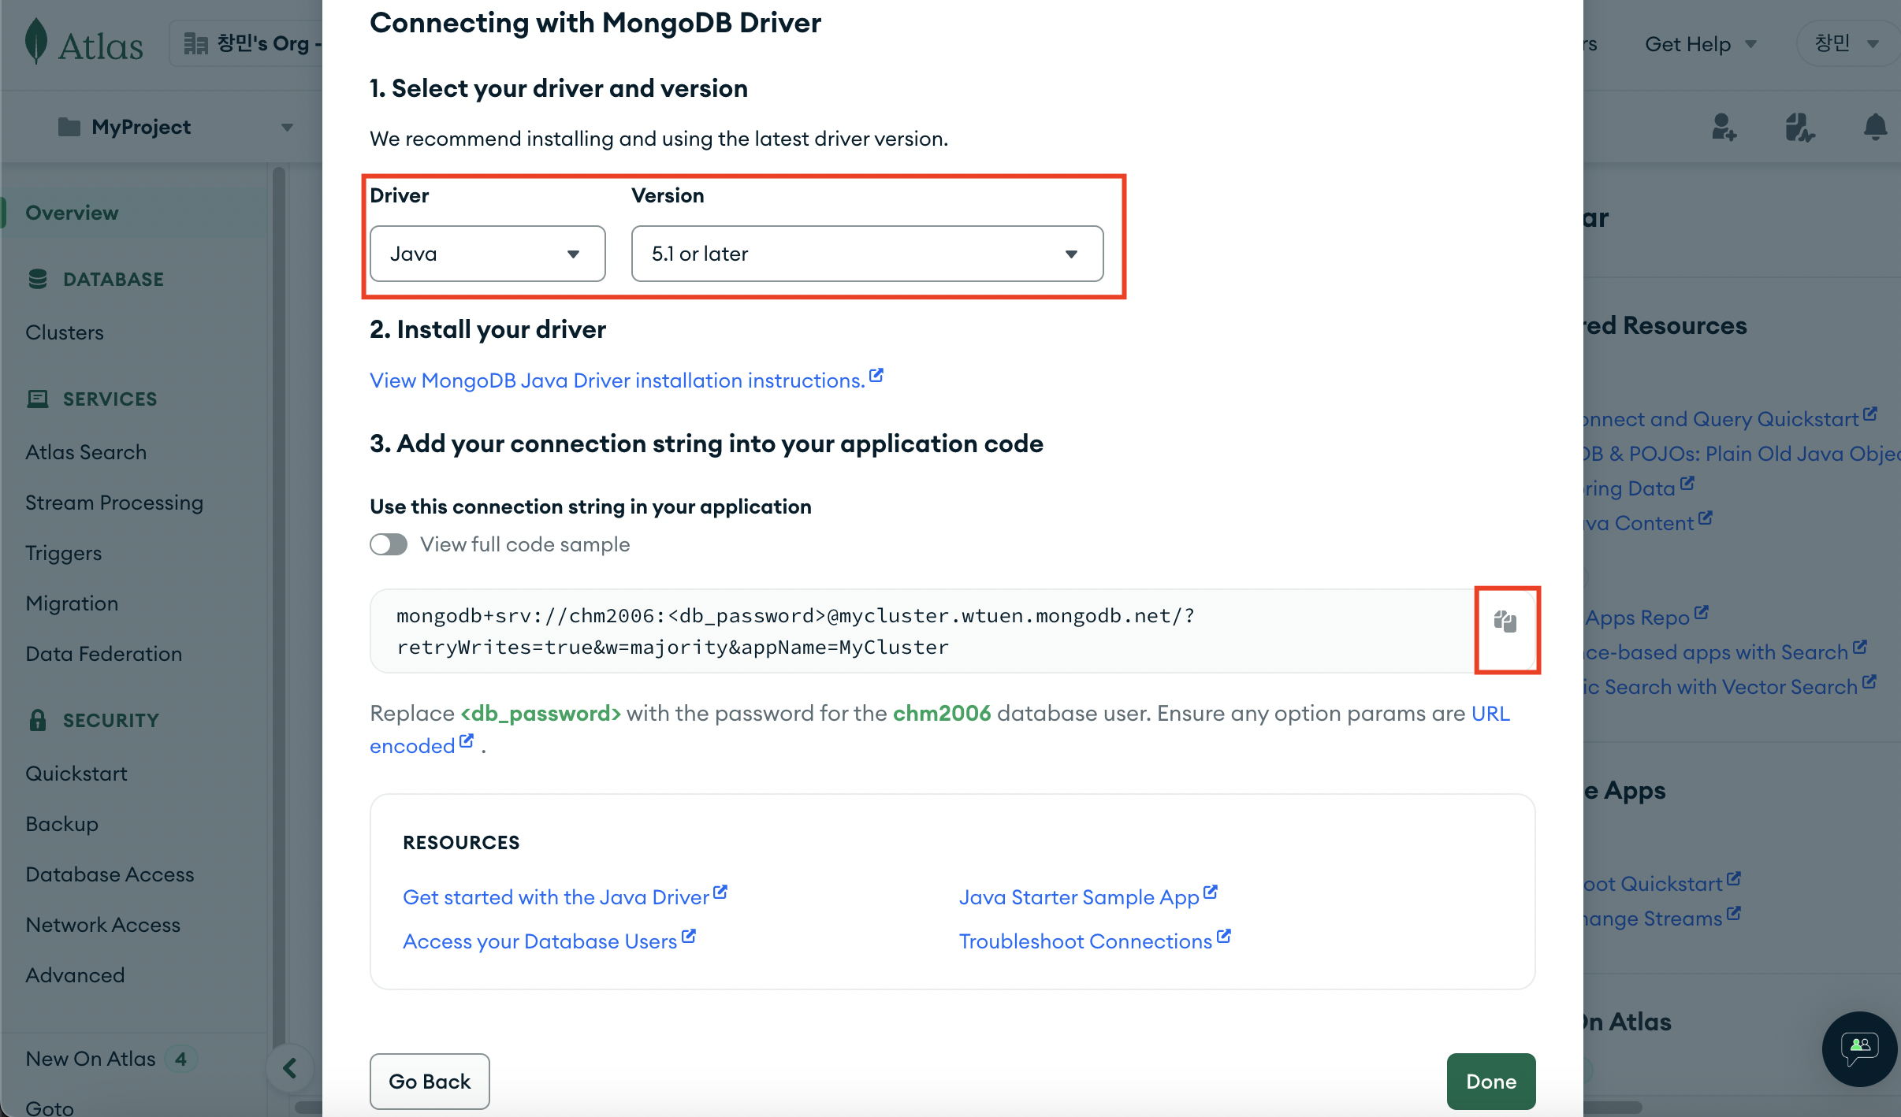Expand the Version dropdown showing 5.1 or later
1901x1117 pixels.
click(x=866, y=254)
